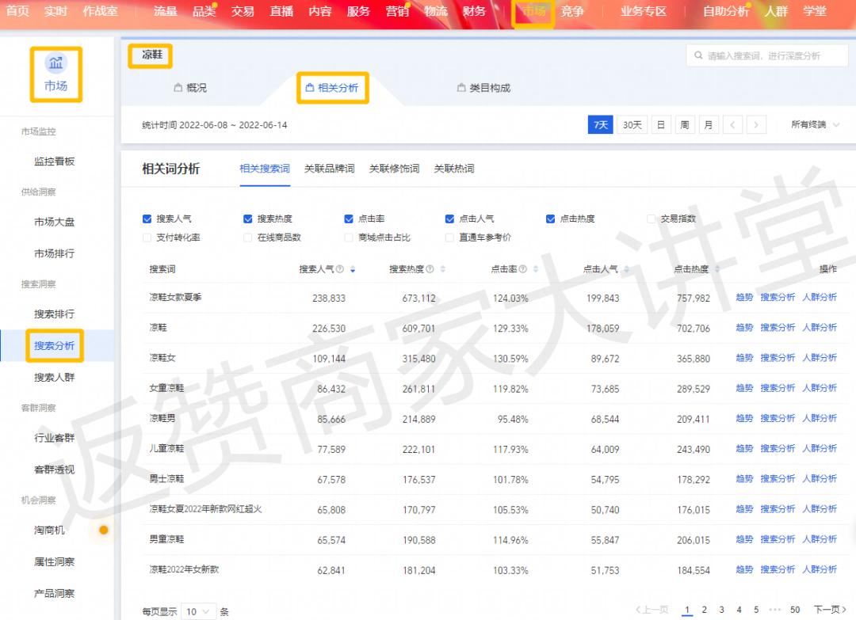Open 人群分析 for the 凉鞋 keyword

click(820, 327)
